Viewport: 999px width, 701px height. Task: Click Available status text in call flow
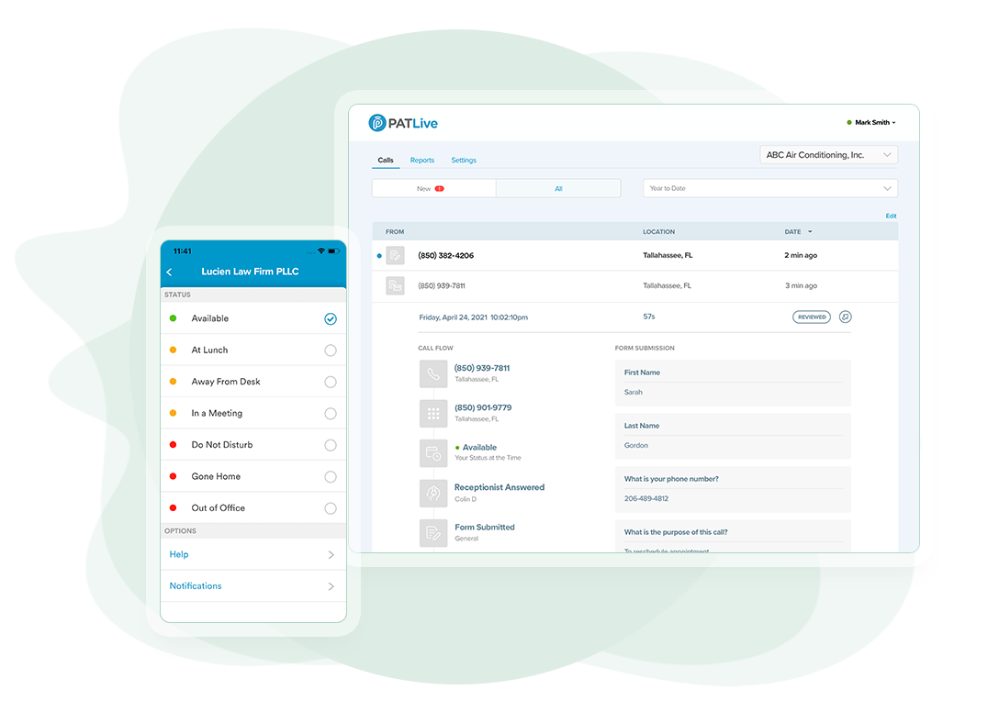click(x=479, y=448)
